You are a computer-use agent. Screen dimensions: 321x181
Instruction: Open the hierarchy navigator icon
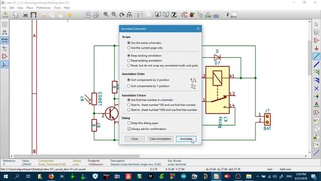tap(140, 15)
